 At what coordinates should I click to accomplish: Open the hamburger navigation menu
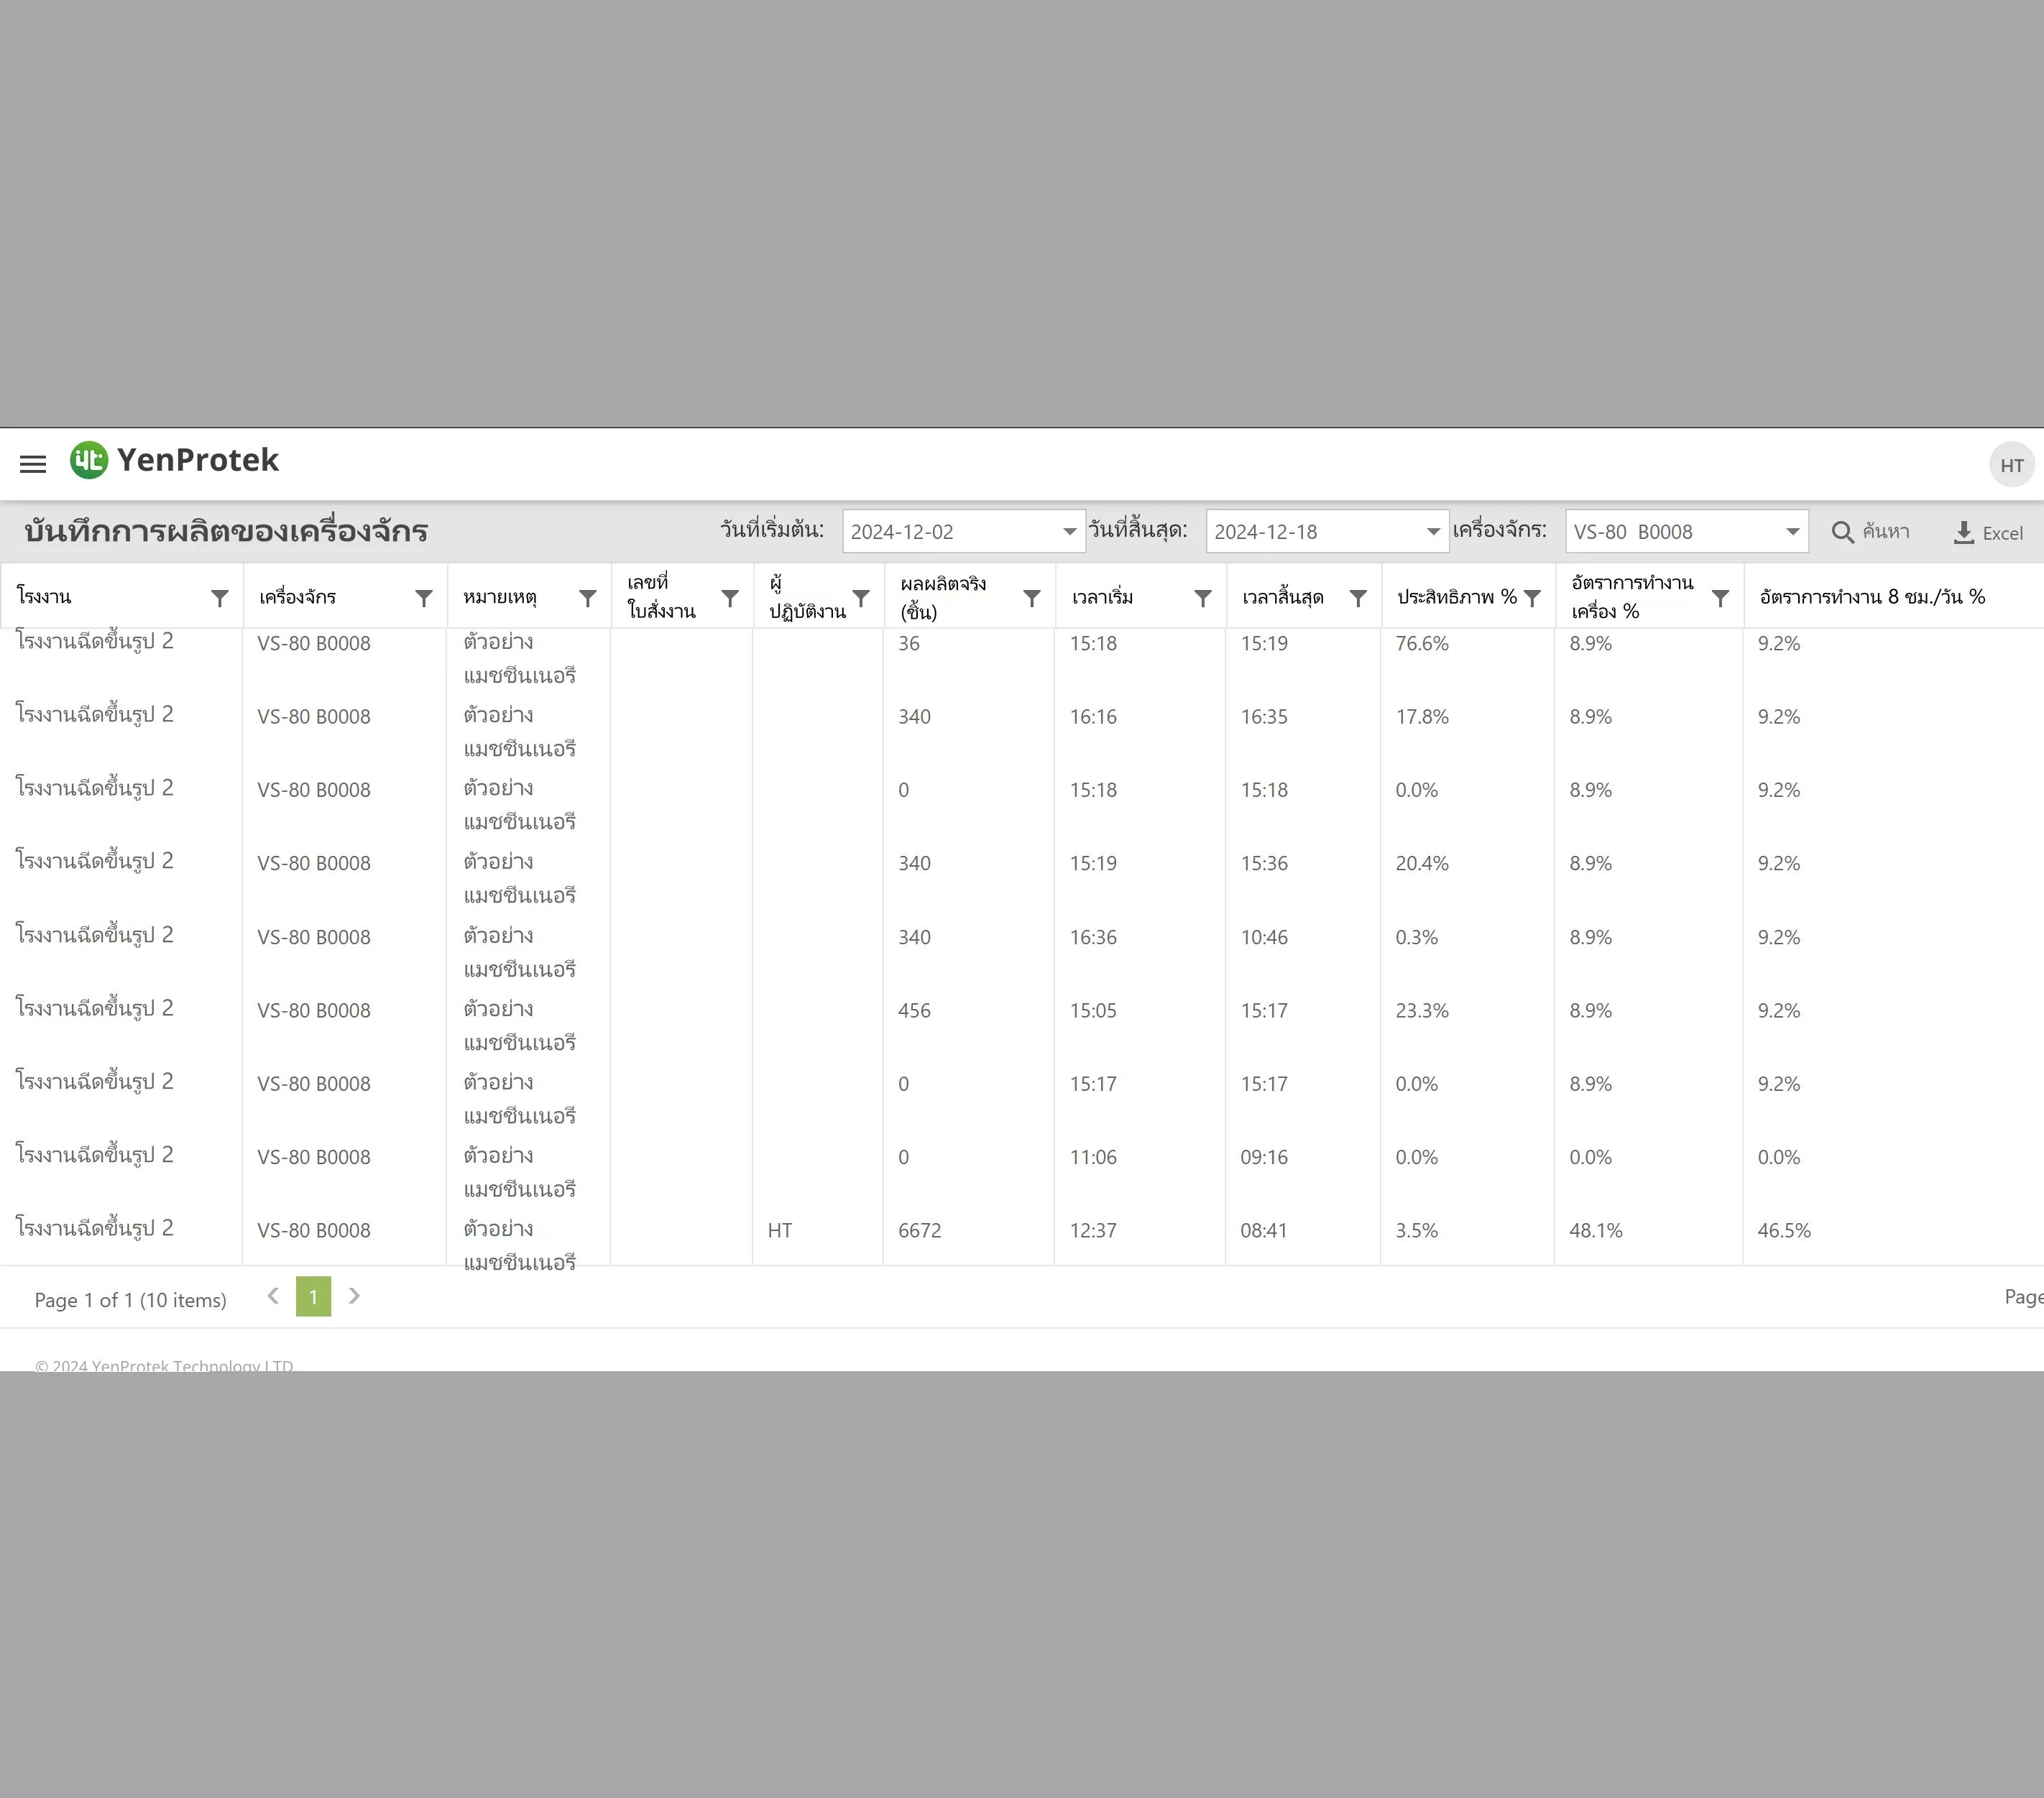33,464
